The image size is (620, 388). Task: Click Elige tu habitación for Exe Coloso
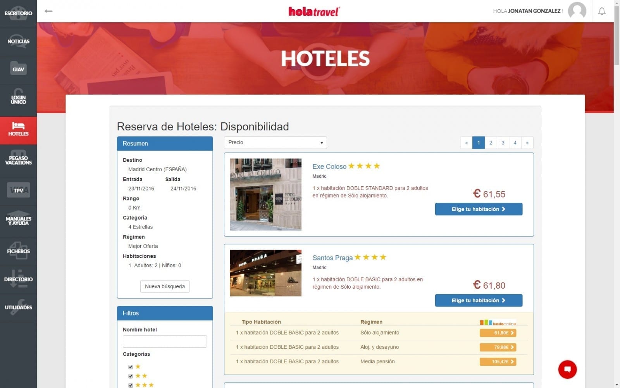click(479, 209)
